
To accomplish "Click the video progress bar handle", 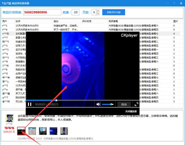I will tap(56, 100).
